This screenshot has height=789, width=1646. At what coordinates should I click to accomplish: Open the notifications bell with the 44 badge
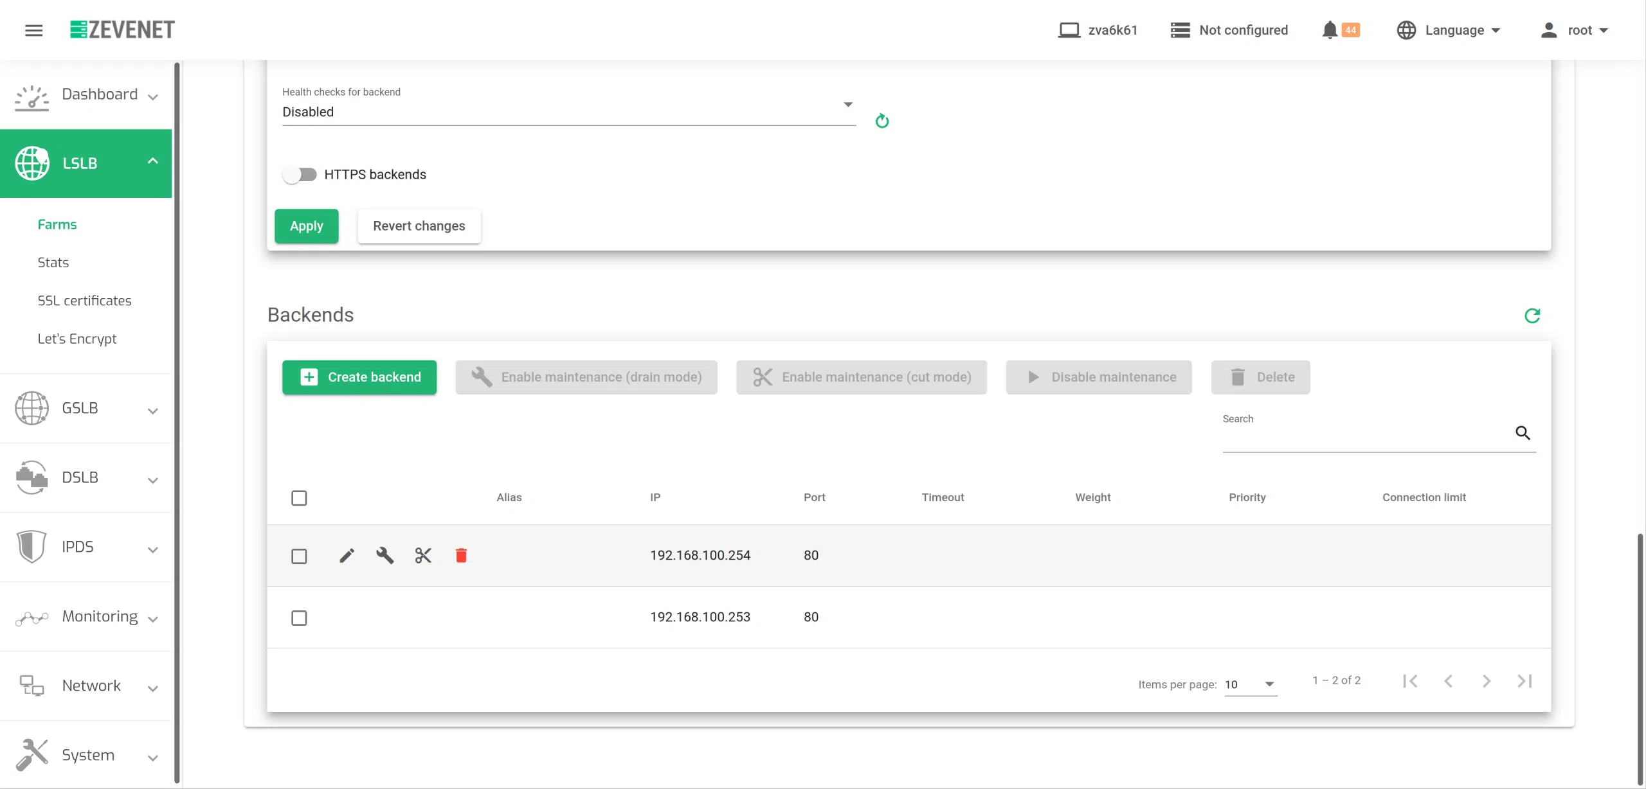[1330, 30]
